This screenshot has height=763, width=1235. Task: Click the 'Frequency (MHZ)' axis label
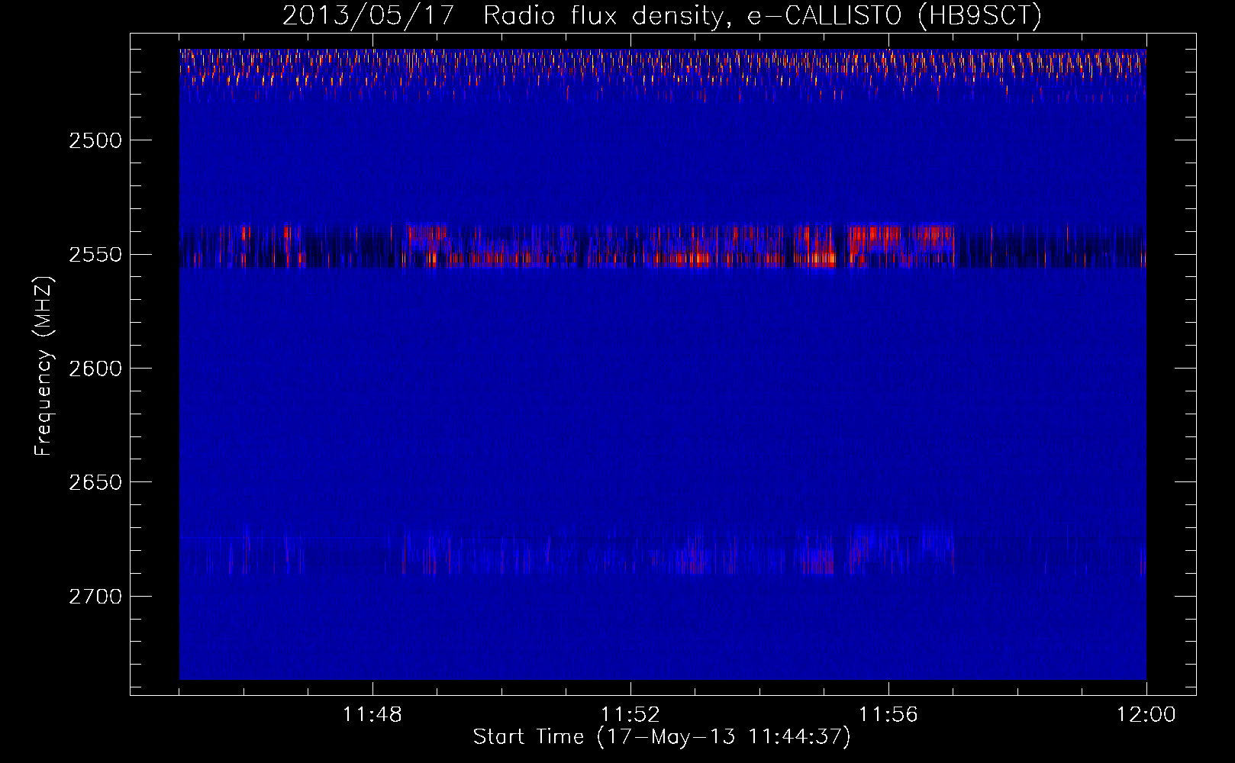pyautogui.click(x=44, y=367)
